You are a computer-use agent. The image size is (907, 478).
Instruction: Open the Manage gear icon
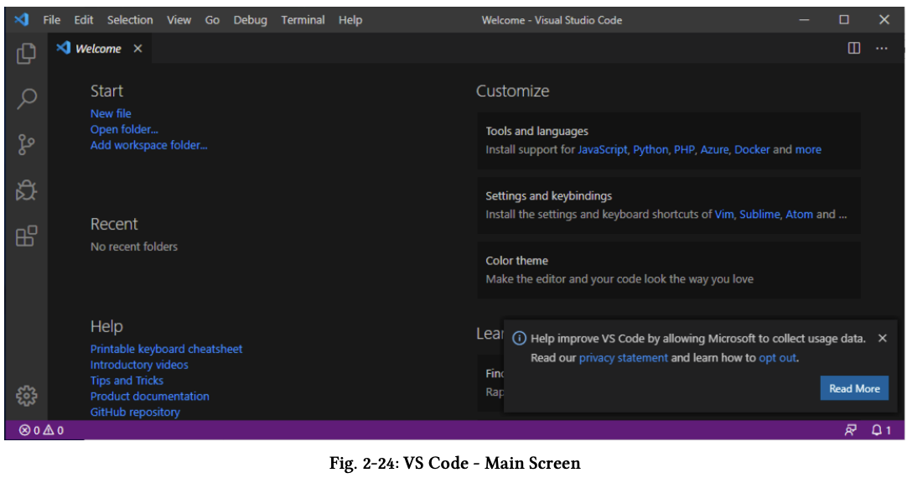[x=26, y=396]
